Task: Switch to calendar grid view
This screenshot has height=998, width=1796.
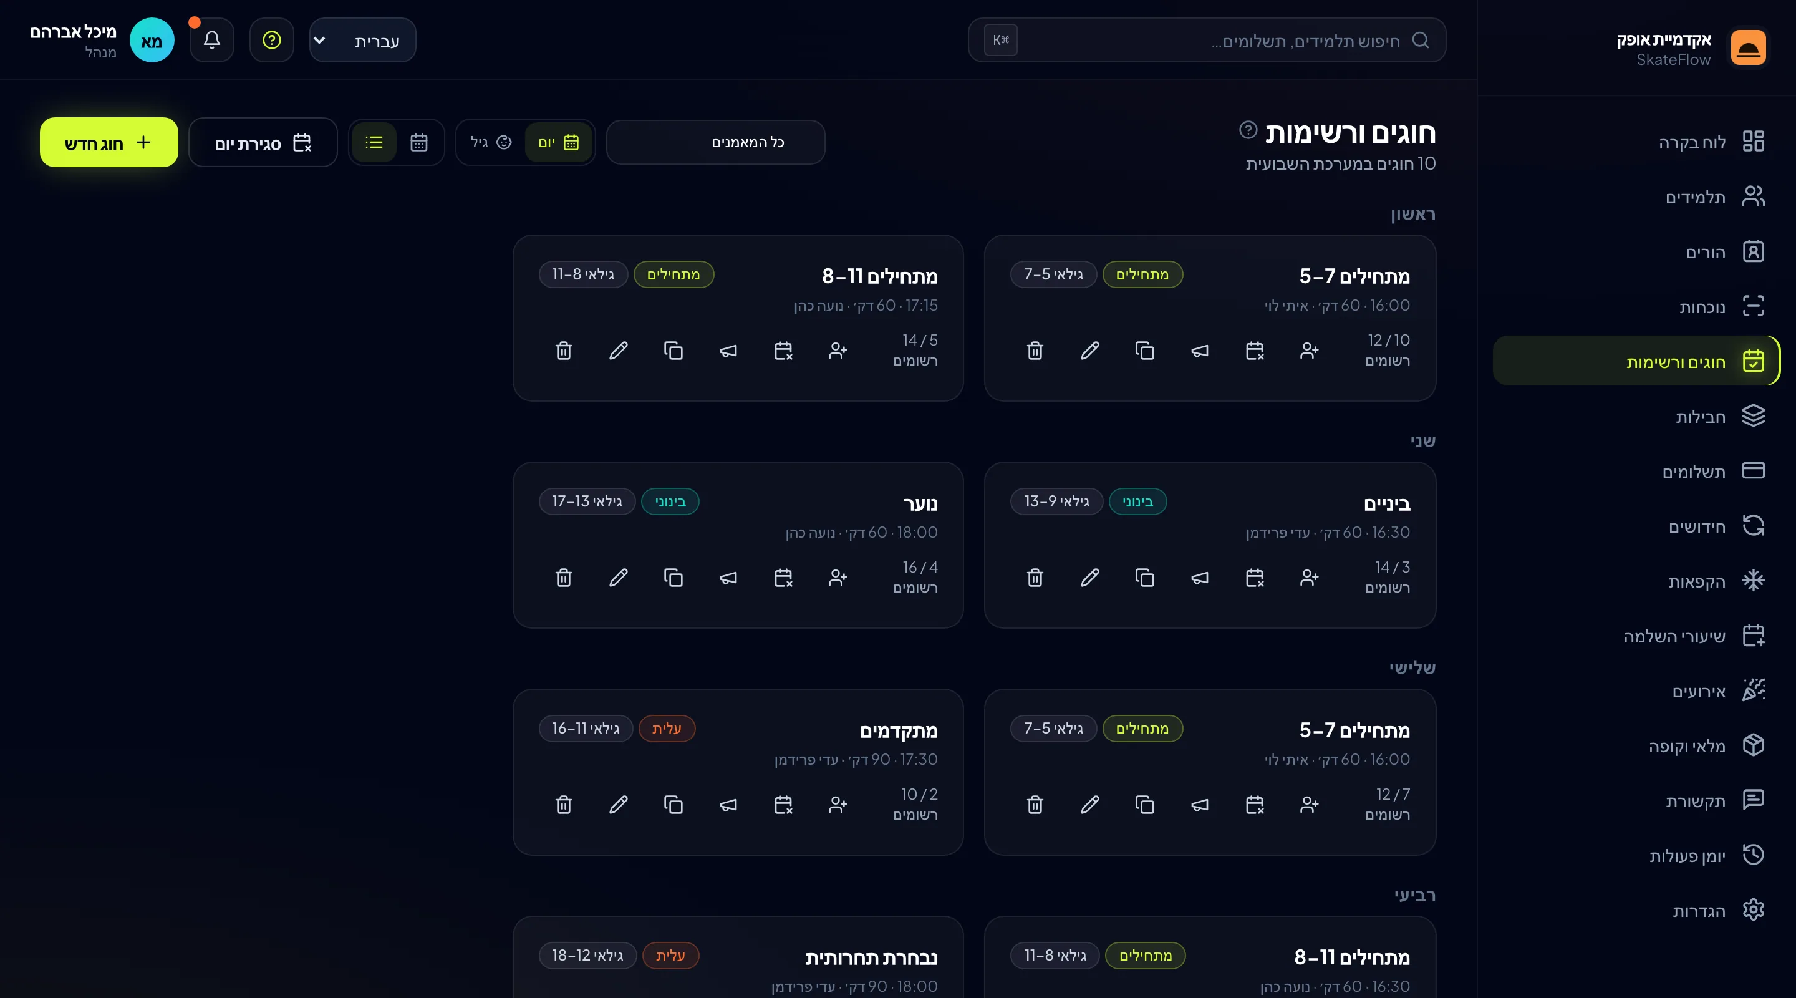Action: 418,142
